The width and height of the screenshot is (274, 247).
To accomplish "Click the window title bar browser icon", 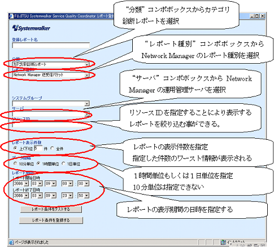I will pos(11,16).
